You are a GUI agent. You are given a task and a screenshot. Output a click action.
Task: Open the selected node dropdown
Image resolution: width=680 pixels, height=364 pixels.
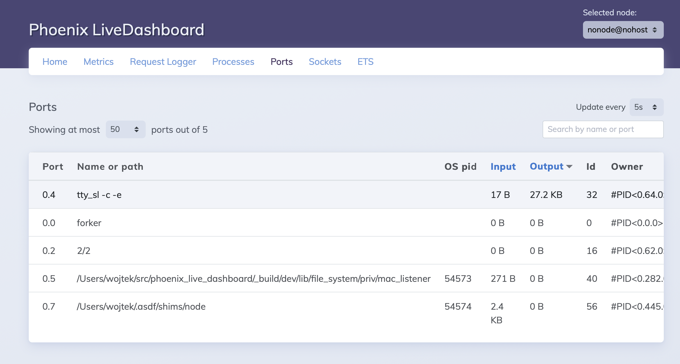[x=623, y=29]
